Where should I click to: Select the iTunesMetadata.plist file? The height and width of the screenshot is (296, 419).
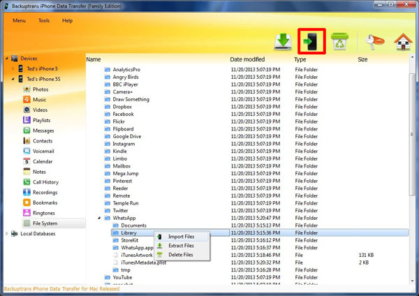pos(143,262)
